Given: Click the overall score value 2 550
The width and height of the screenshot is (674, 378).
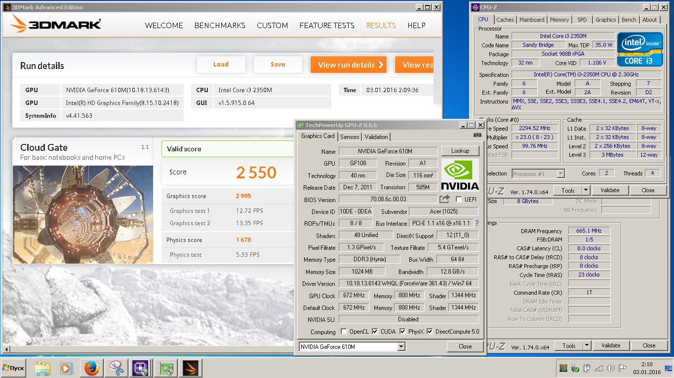Looking at the screenshot, I should pyautogui.click(x=256, y=172).
